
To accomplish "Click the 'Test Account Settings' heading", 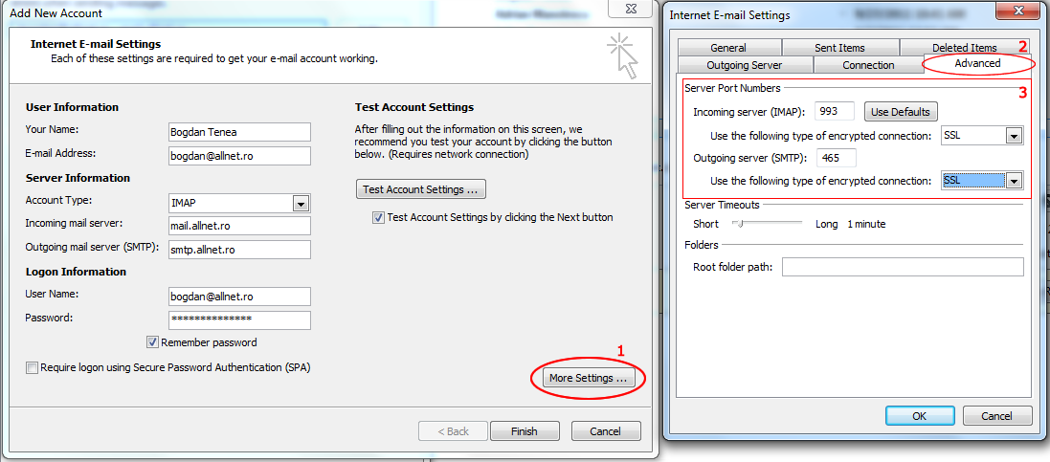I will (413, 107).
